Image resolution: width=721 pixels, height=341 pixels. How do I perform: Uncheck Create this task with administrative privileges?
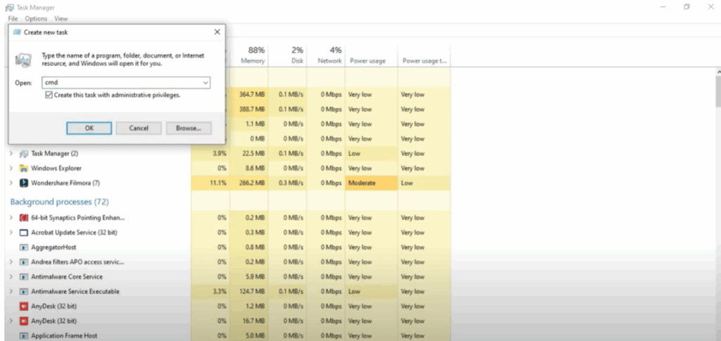click(49, 95)
